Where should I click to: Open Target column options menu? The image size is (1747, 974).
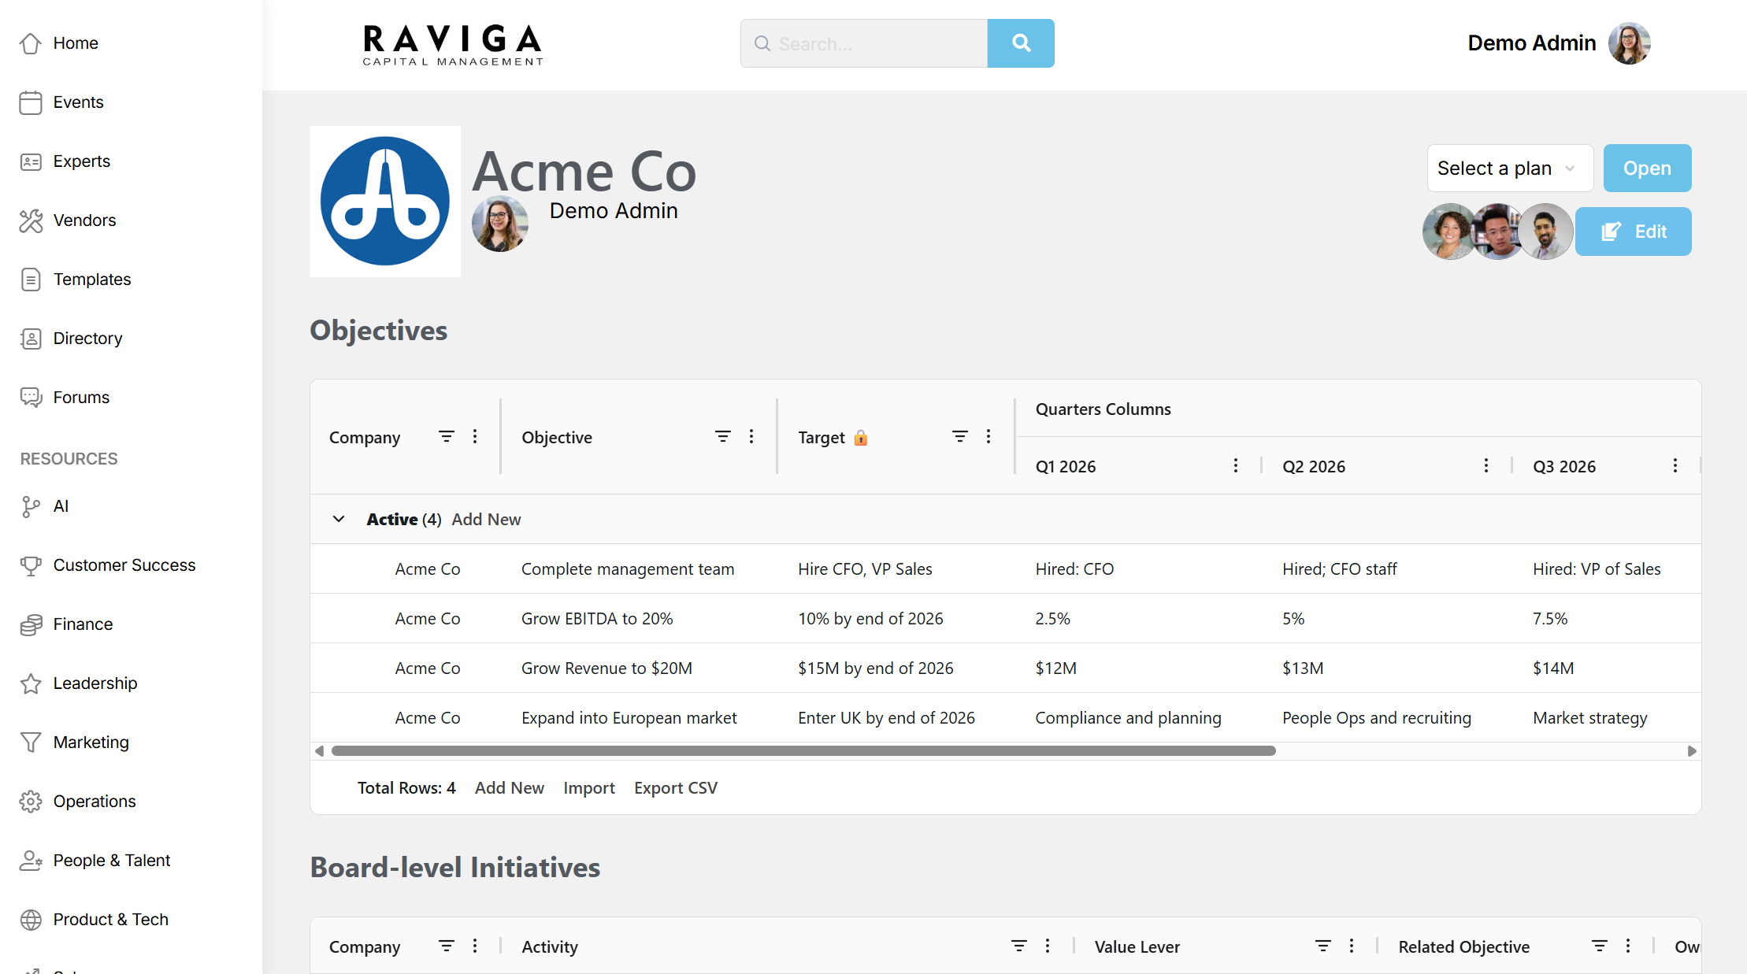pos(988,436)
